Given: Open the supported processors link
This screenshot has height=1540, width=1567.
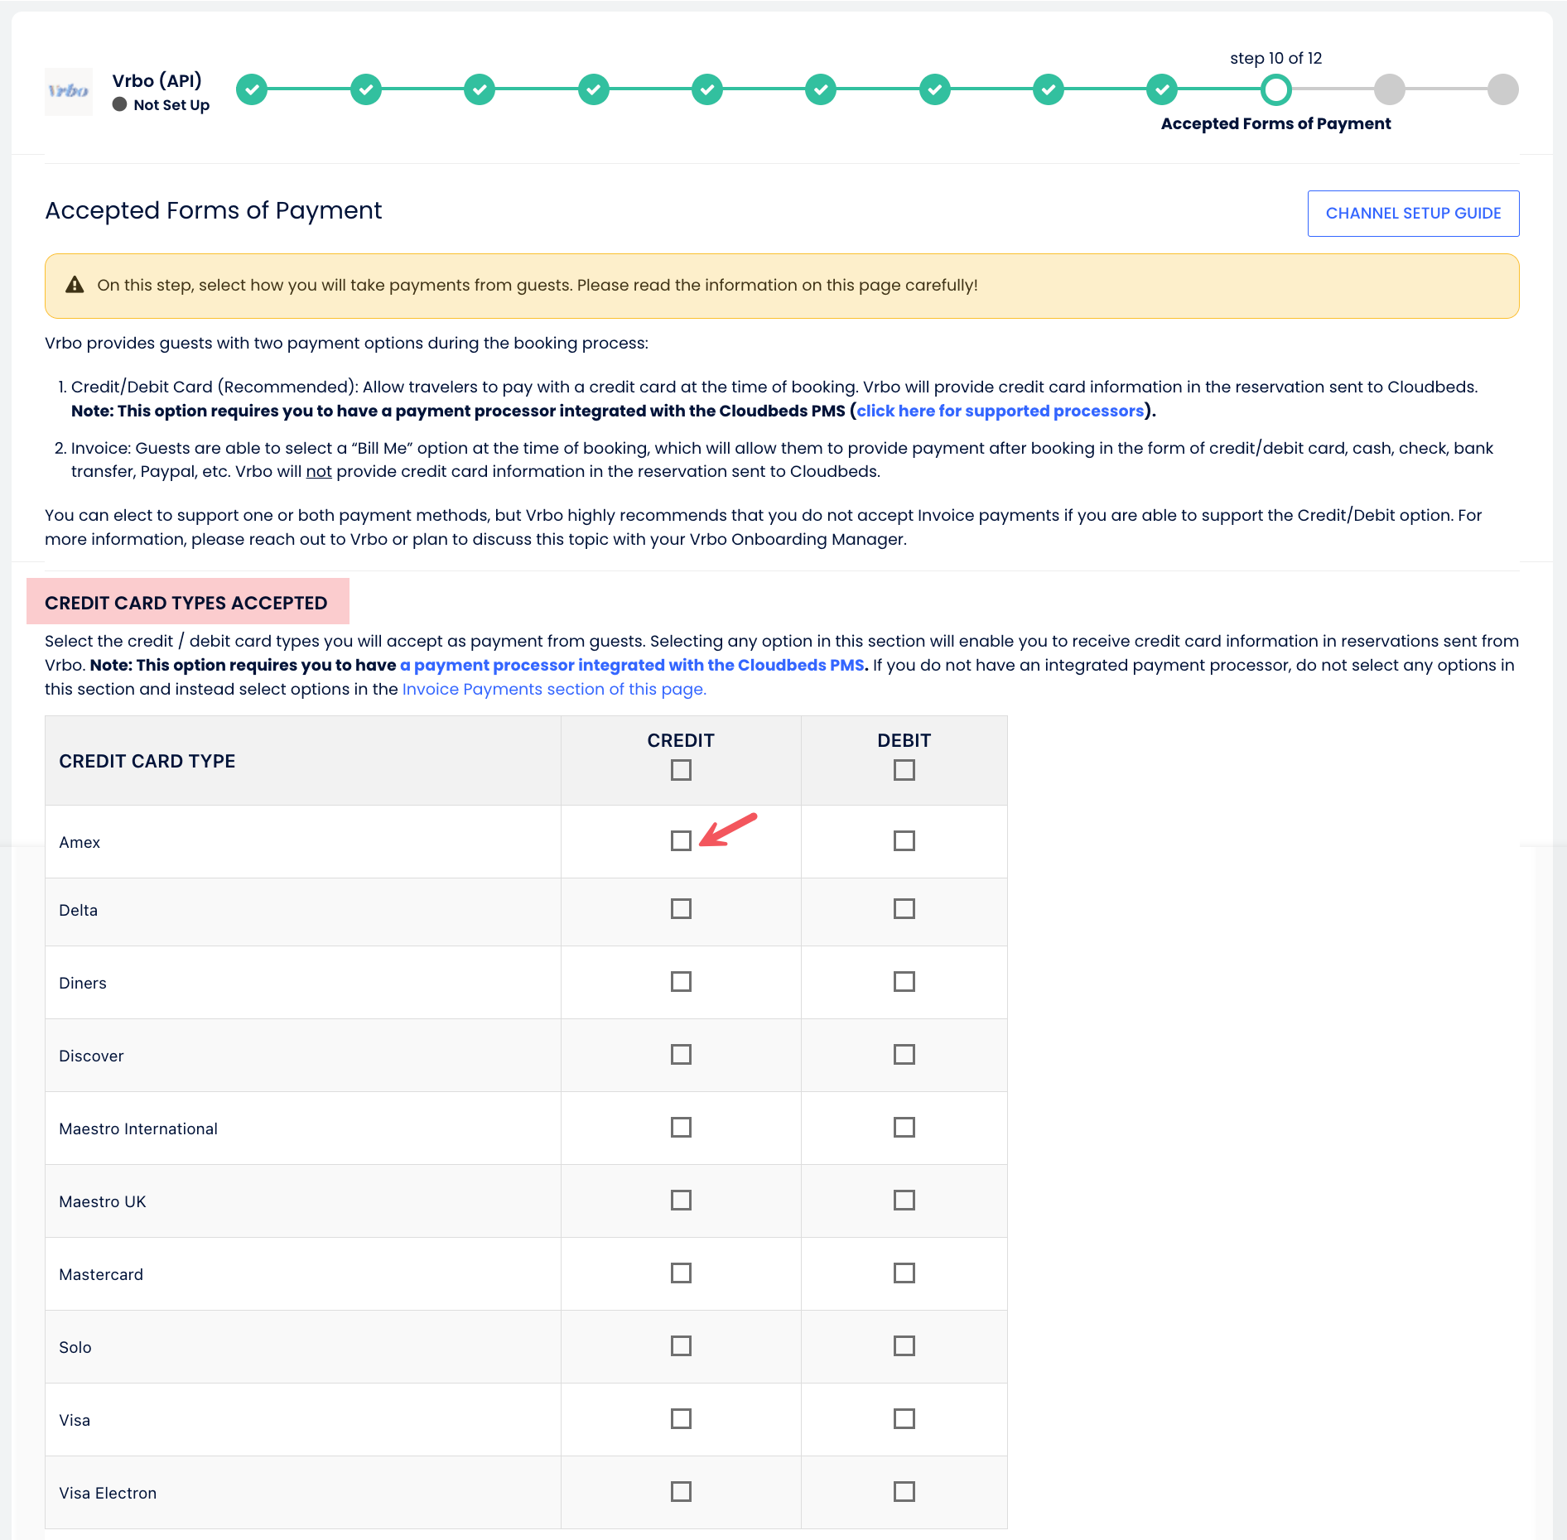Looking at the screenshot, I should [x=1000, y=411].
